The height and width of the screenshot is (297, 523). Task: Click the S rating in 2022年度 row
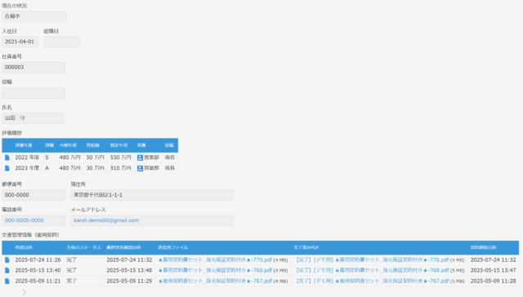pyautogui.click(x=47, y=157)
